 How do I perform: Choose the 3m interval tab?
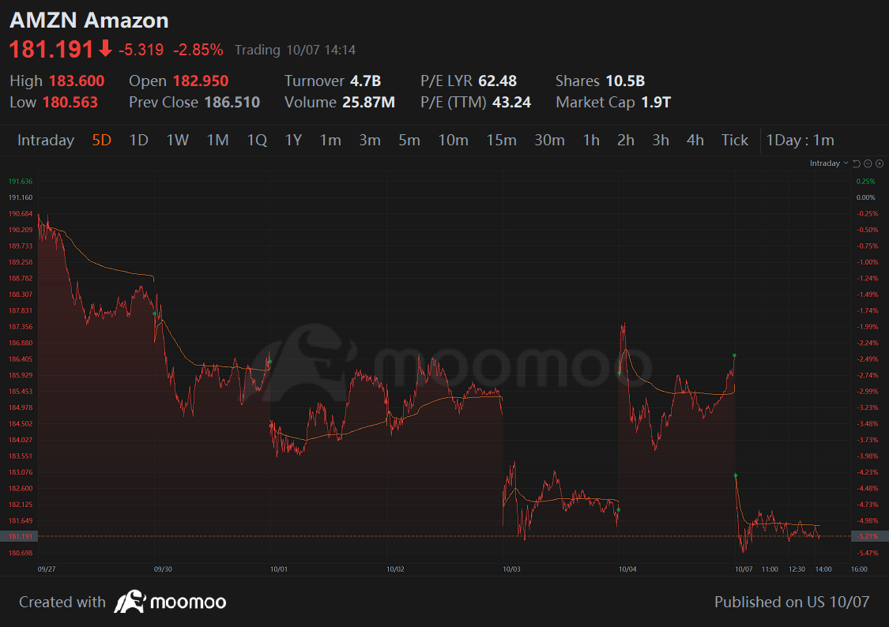click(370, 140)
